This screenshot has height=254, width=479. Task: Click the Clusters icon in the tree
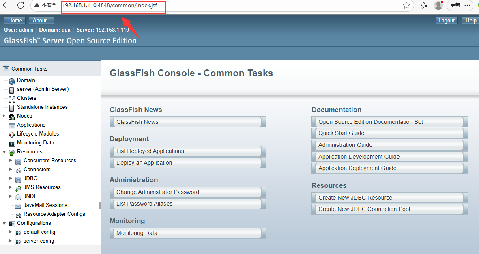pyautogui.click(x=12, y=99)
